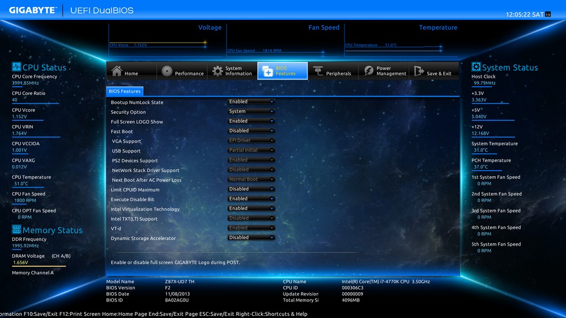Select the BIOS Features sub-tab
566x318 pixels.
point(124,91)
